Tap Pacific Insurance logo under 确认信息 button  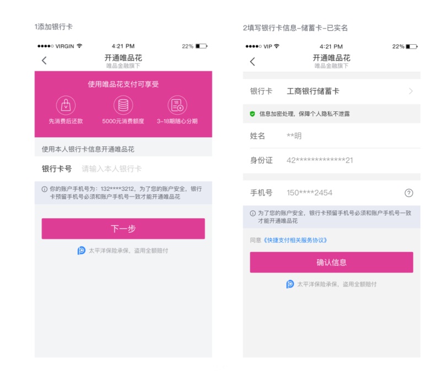point(290,284)
